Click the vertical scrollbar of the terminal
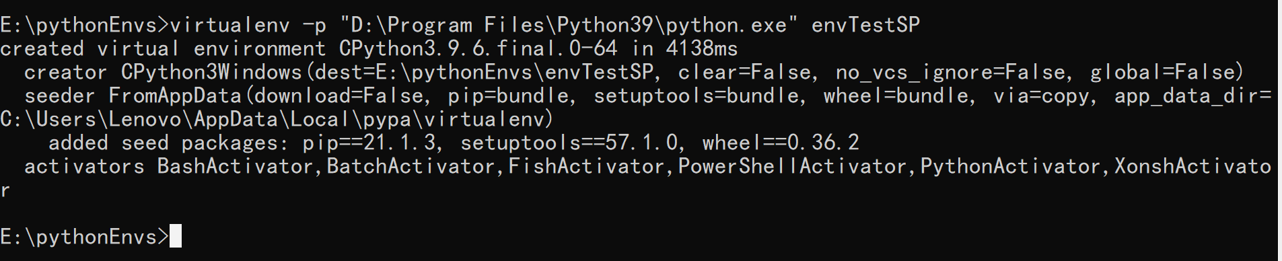1282x261 pixels. [1279, 130]
